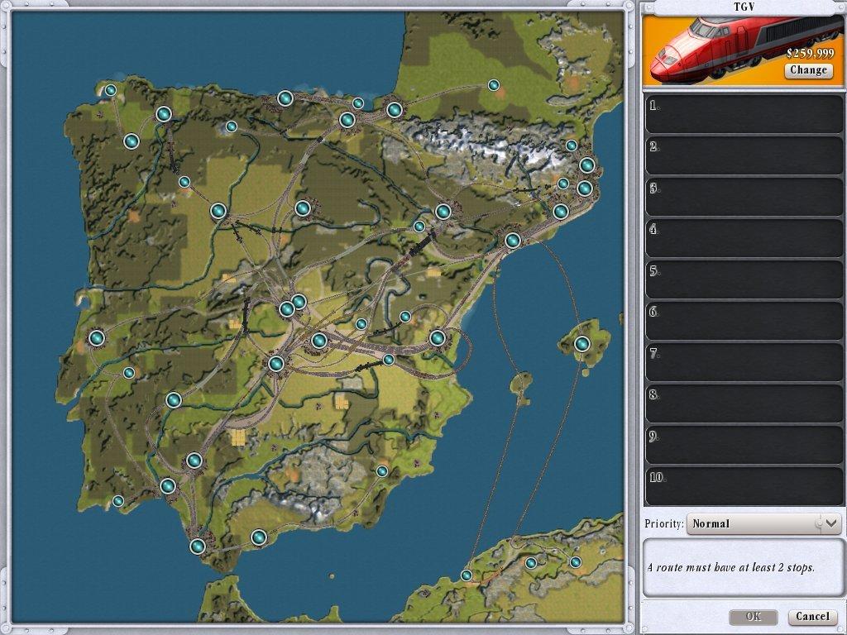Select the large station at the French border on the north coast

click(395, 110)
